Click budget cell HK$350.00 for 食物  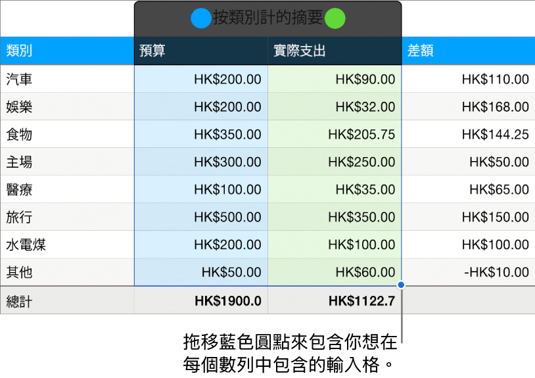tap(201, 134)
